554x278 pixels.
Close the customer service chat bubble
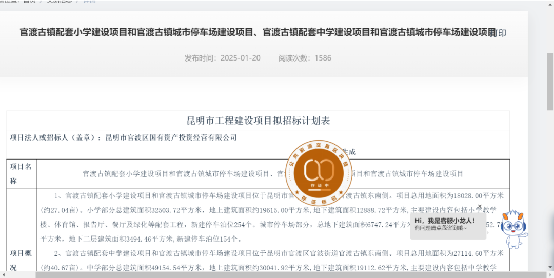point(480,207)
